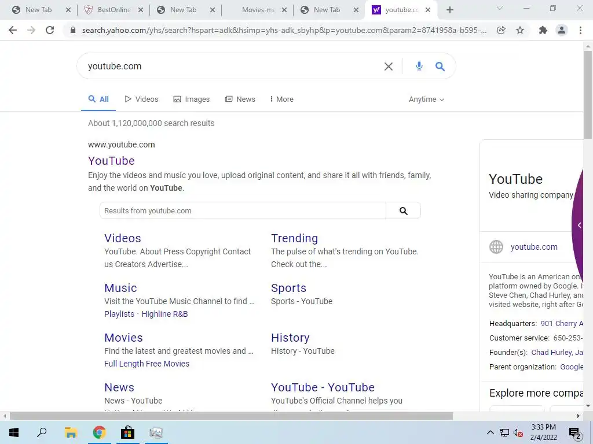
Task: Open File Explorer from taskbar
Action: pos(71,432)
